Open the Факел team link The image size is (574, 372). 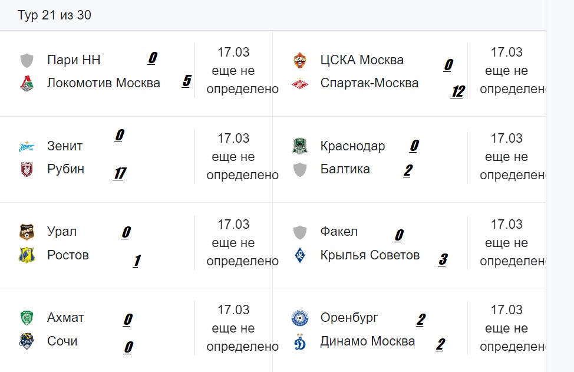339,232
